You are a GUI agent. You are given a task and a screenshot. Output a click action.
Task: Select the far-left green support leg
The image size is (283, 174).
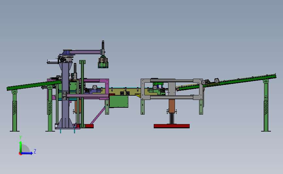coord(15,110)
